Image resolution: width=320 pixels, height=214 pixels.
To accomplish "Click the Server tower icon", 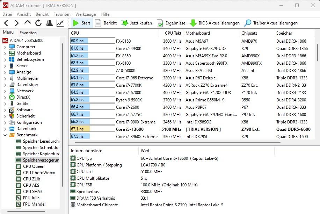I will pos(12,66).
